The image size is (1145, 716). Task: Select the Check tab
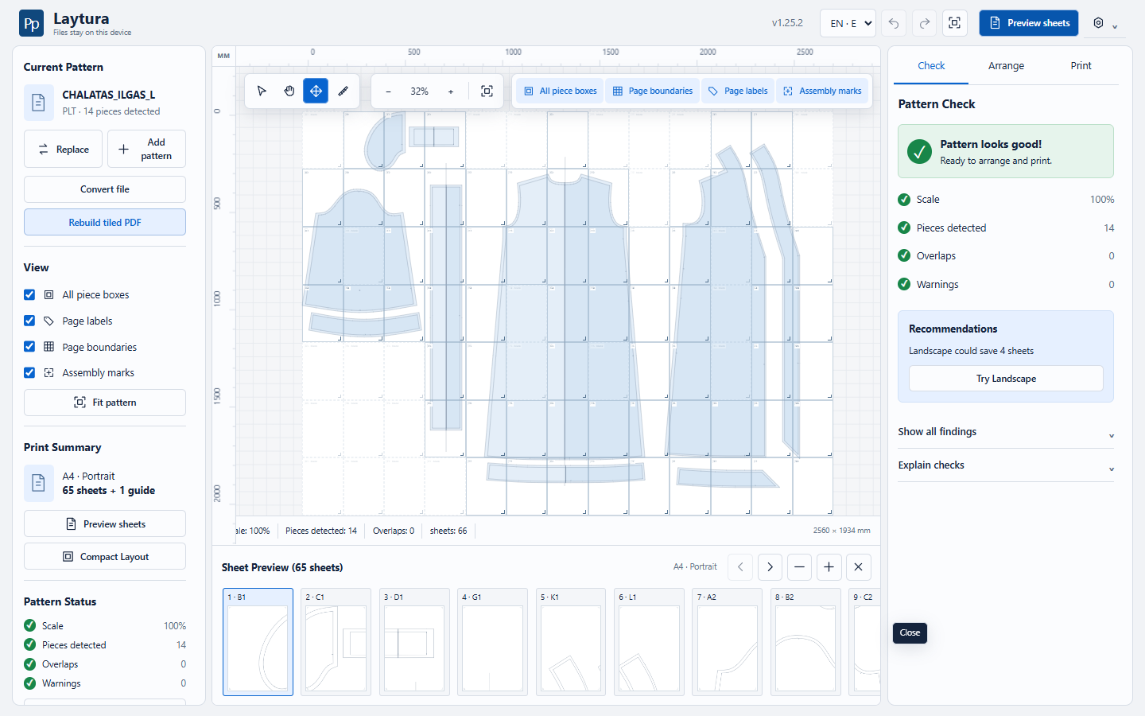931,66
